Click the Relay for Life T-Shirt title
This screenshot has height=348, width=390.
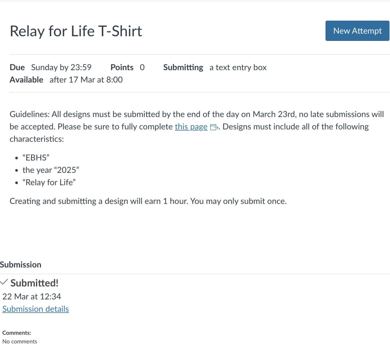tap(76, 31)
